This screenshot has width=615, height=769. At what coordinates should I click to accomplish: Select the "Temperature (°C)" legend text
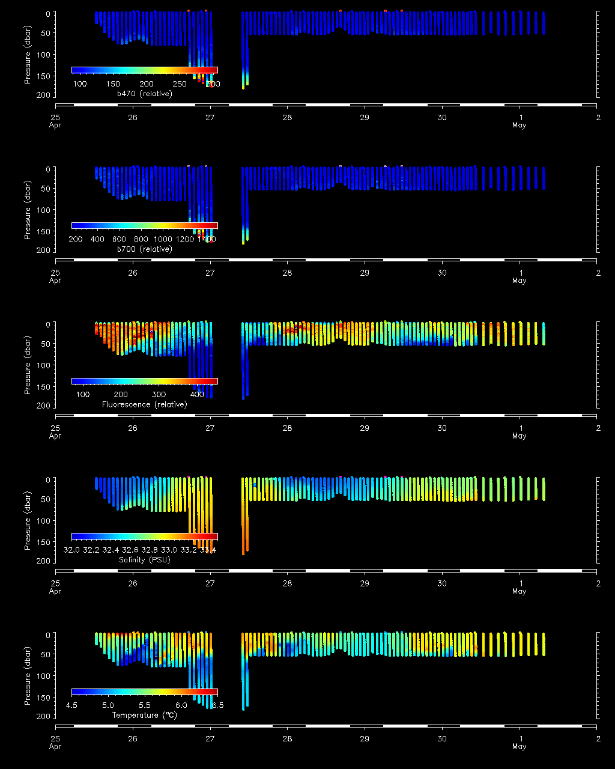[x=144, y=716]
